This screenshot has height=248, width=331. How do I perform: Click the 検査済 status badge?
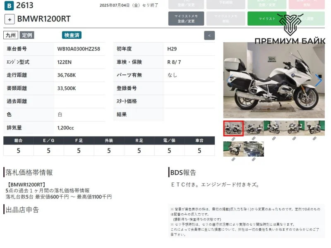(72, 36)
